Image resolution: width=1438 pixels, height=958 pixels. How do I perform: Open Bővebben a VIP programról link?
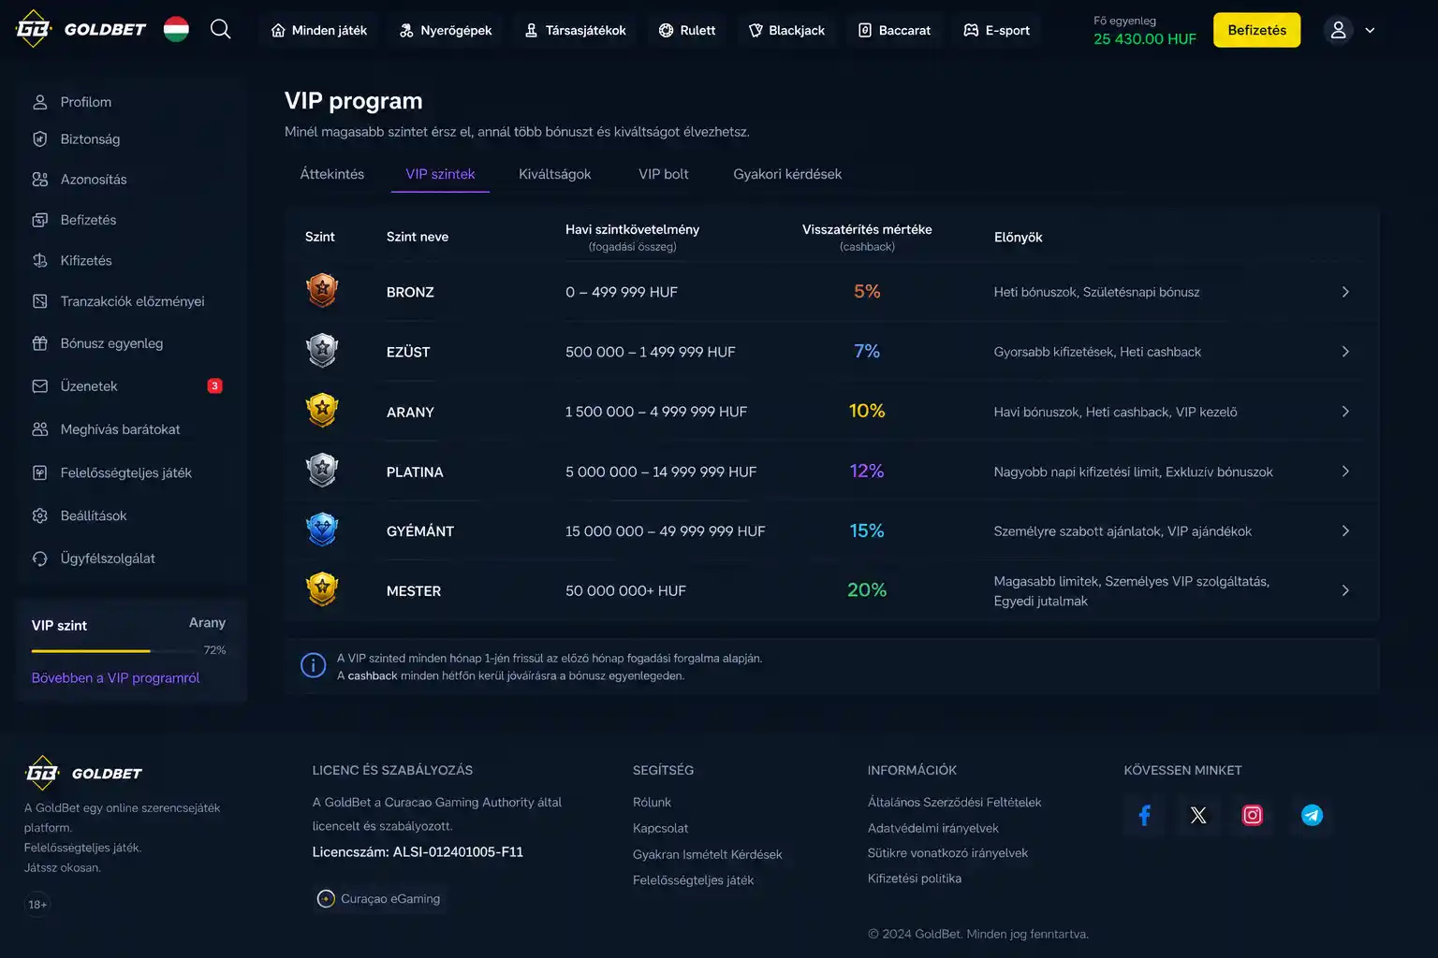pyautogui.click(x=115, y=678)
